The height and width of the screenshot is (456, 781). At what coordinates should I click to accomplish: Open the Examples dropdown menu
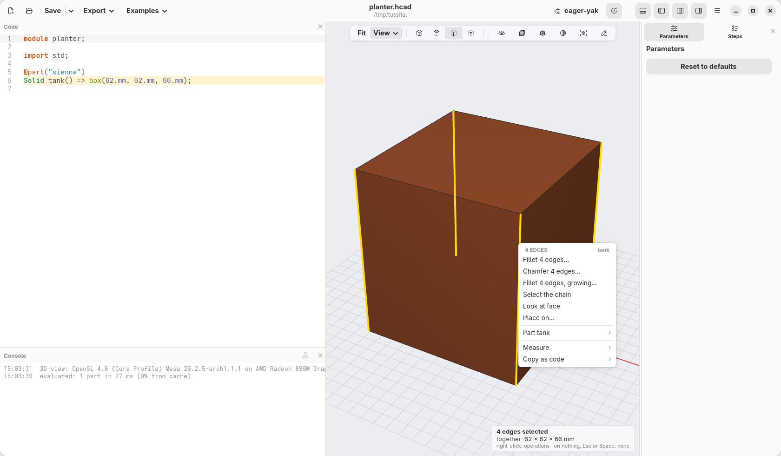point(146,11)
